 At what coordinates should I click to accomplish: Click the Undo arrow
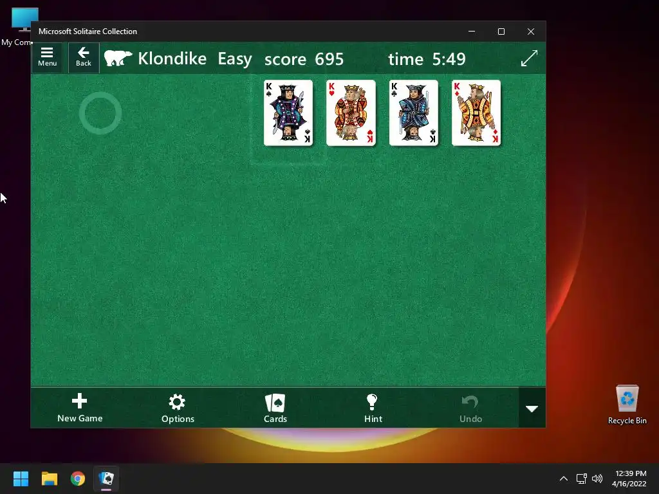(470, 408)
